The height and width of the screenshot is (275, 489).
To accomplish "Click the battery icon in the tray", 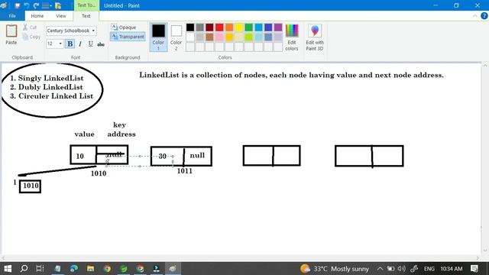I will pos(390,268).
